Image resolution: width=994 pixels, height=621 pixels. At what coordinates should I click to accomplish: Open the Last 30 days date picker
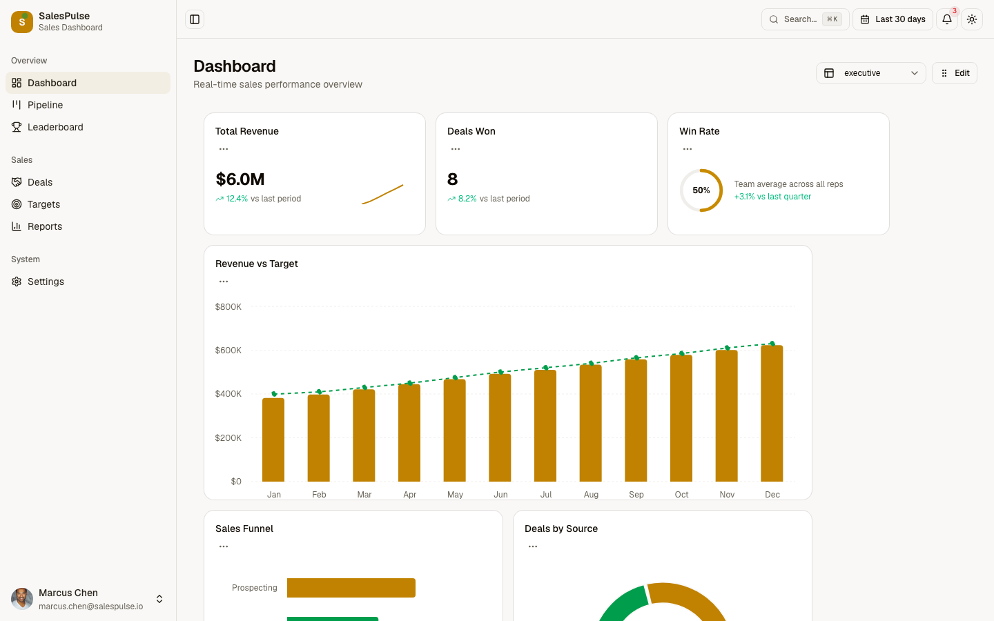pos(893,19)
